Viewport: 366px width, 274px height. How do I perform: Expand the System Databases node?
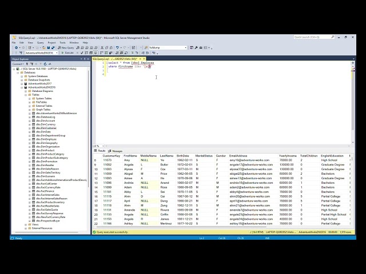pos(22,76)
